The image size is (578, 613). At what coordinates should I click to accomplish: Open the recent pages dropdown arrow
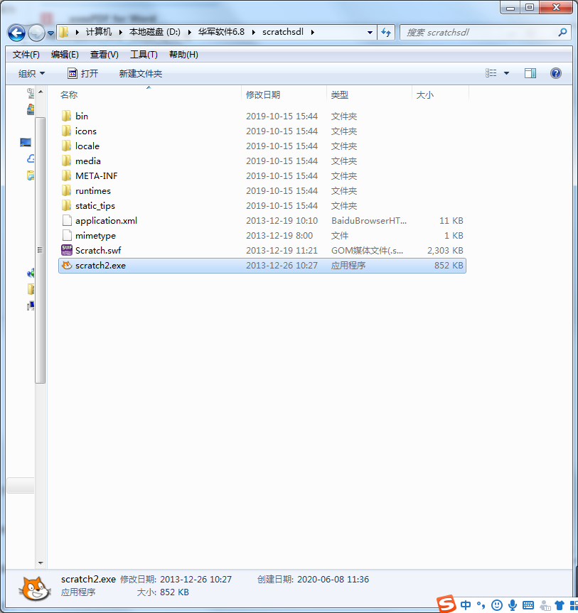point(51,33)
